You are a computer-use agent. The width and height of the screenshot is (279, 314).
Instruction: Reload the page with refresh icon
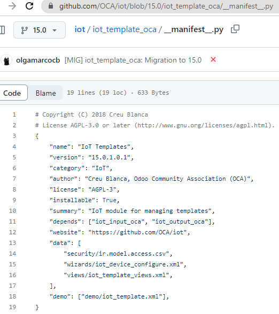coord(29,6)
